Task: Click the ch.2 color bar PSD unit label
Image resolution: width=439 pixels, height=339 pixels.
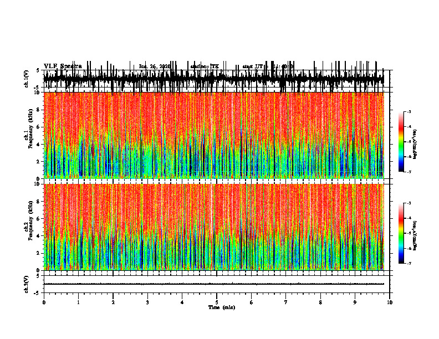Action: pos(415,236)
